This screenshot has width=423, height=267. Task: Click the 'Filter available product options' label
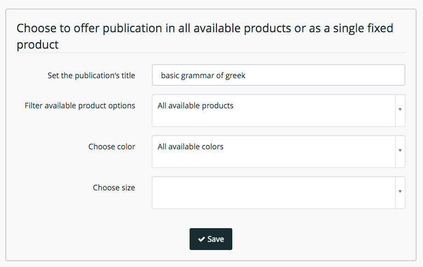(x=80, y=106)
